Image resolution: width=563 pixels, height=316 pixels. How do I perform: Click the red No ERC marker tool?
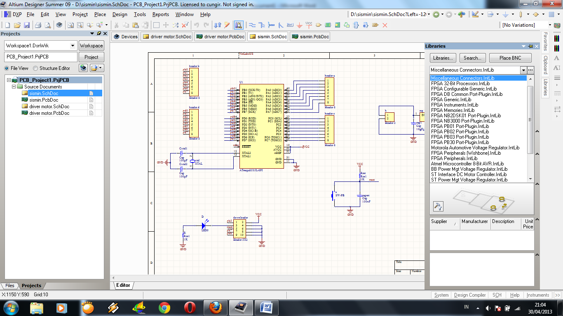click(x=385, y=25)
